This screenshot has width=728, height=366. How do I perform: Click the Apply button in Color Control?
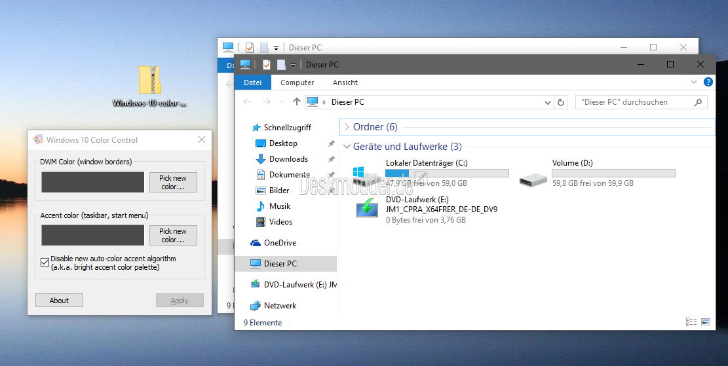coord(179,300)
